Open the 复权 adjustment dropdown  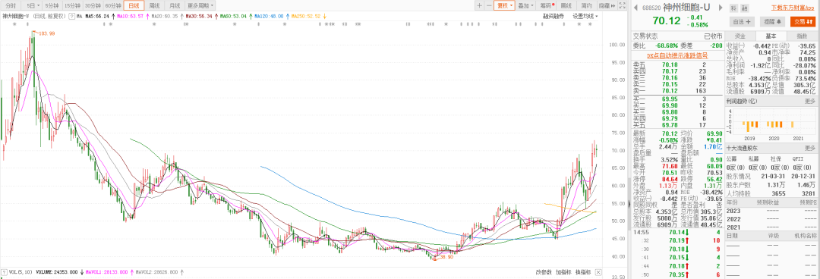[x=505, y=6]
